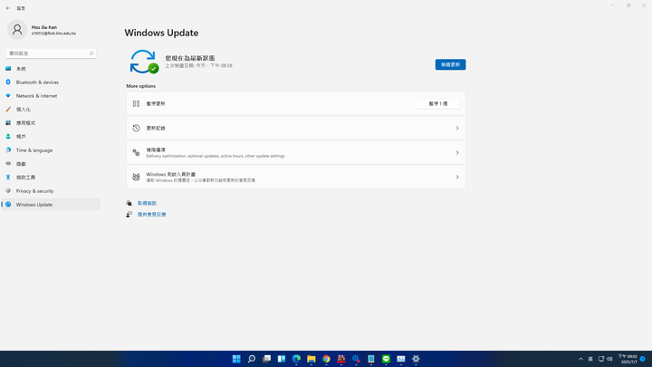652x367 pixels.
Task: Click the 暫停 1 週 pause button
Action: [x=438, y=103]
